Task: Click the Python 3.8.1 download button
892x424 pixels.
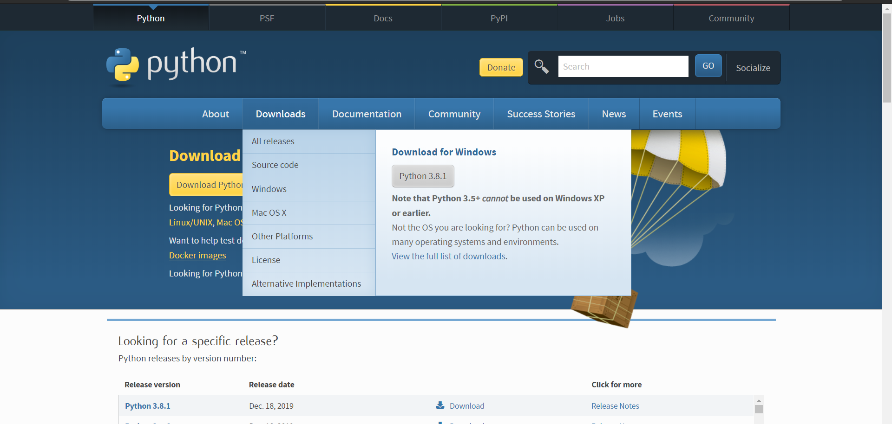Action: coord(422,176)
